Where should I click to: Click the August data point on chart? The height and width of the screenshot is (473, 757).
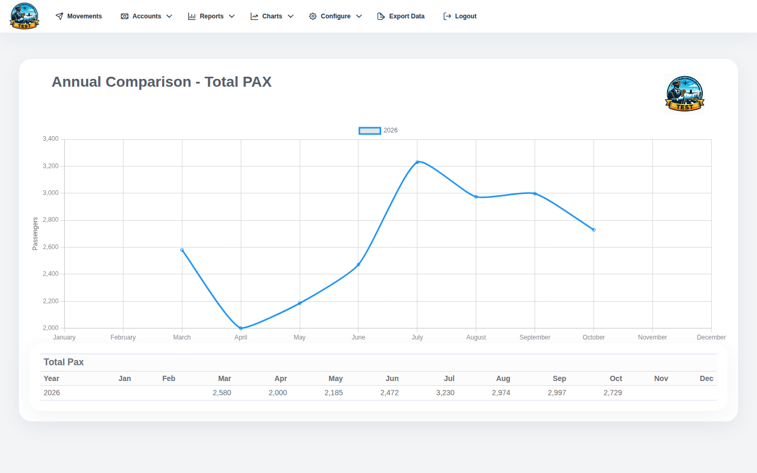(476, 197)
